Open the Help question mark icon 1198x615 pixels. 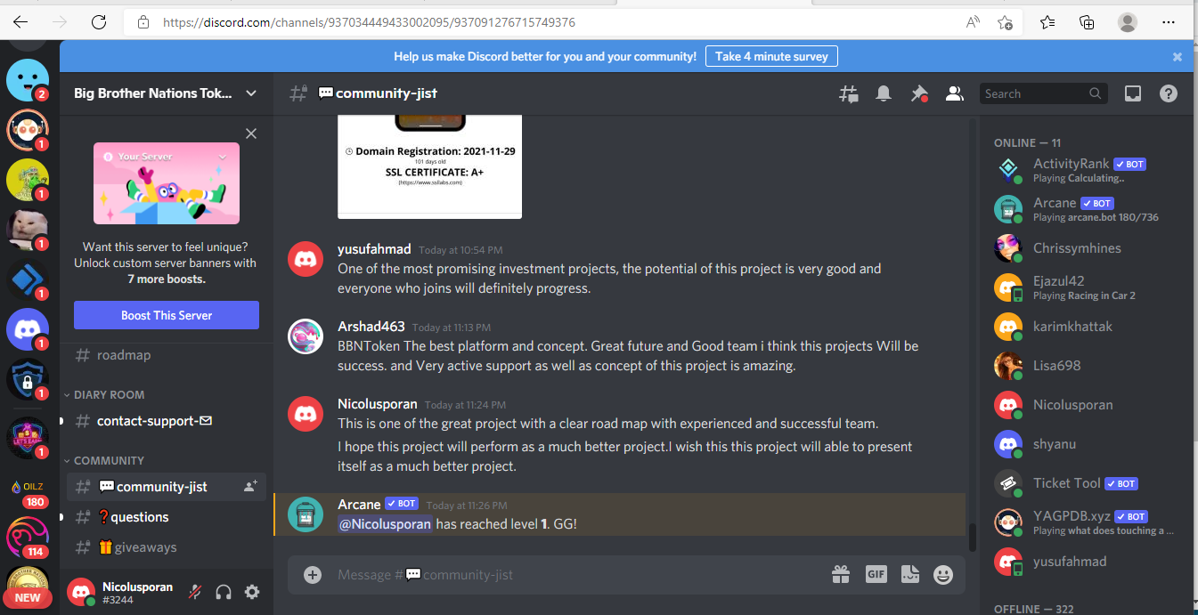click(1169, 93)
